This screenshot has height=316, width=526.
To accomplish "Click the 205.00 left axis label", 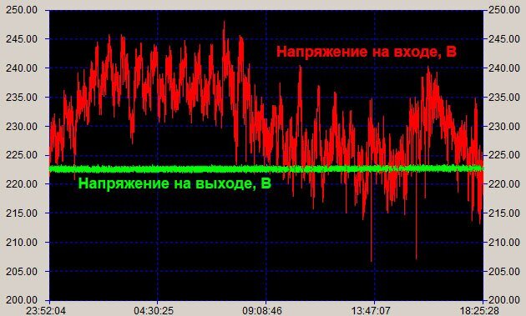I will [22, 271].
